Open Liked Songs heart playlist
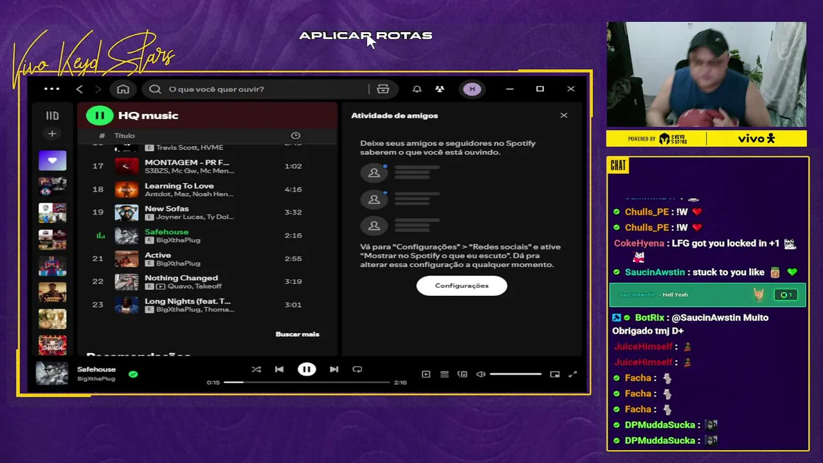 [52, 160]
